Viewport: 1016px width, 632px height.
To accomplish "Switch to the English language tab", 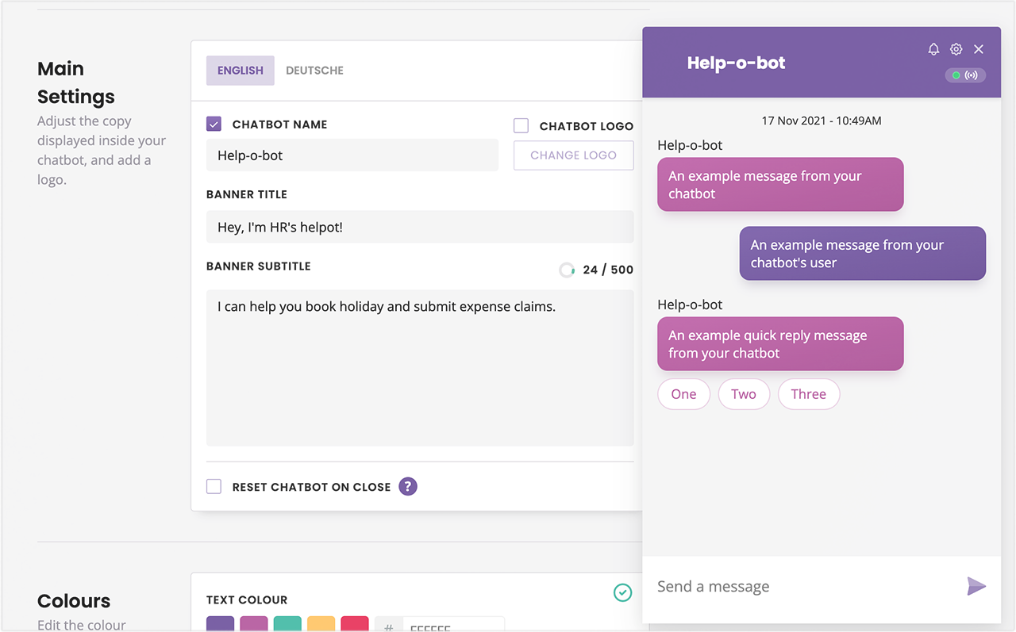I will [240, 71].
